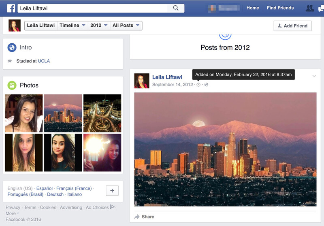
Task: Click the search magnifier icon
Action: click(175, 8)
